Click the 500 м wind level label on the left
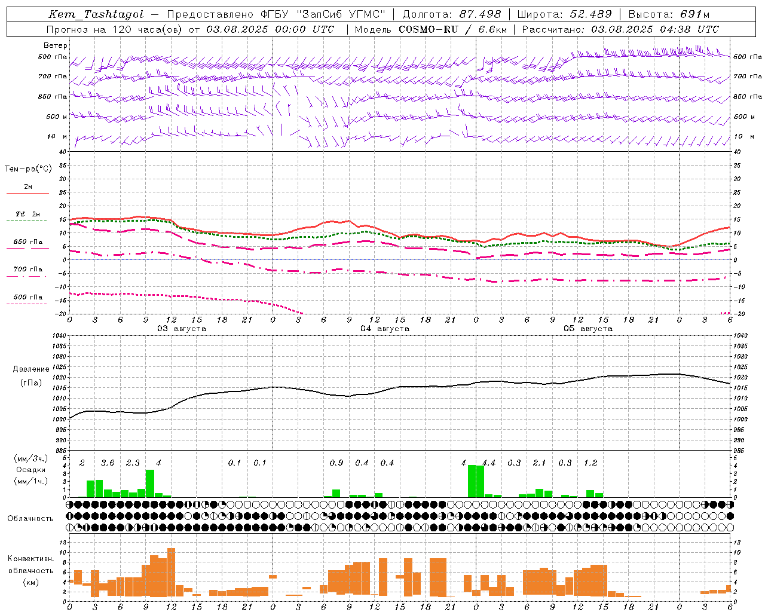 [57, 117]
